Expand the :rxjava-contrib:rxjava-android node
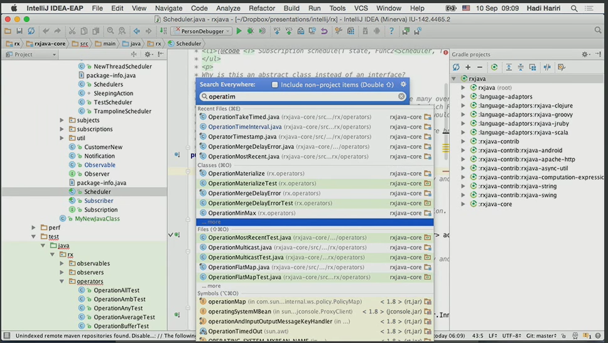 pos(463,151)
